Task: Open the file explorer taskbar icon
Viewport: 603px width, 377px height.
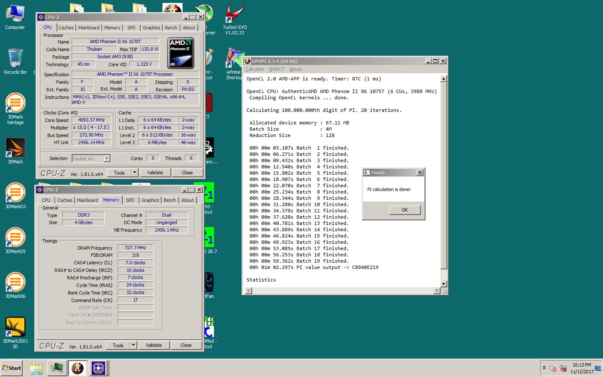Action: coord(36,368)
